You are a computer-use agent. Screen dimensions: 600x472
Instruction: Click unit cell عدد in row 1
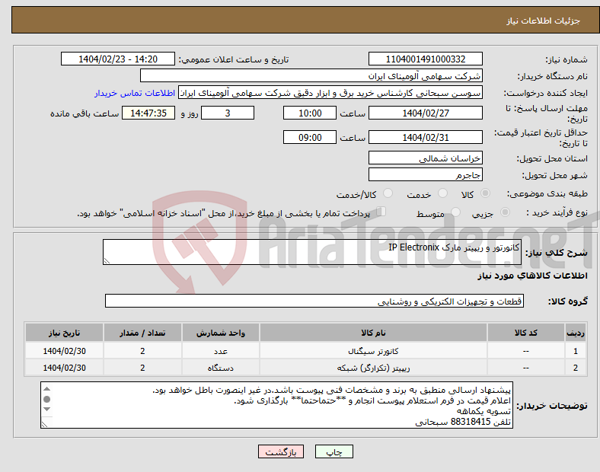[x=221, y=351]
